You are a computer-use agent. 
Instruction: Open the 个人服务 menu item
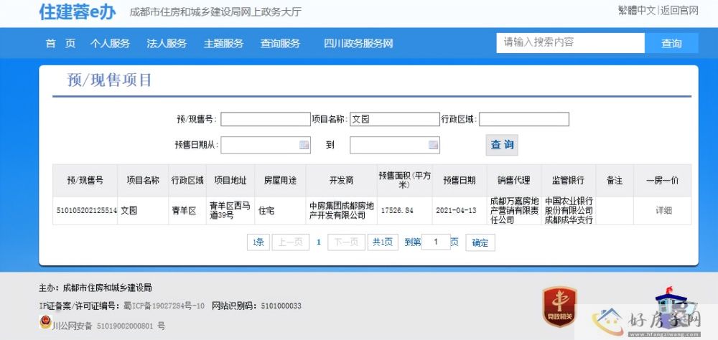[x=110, y=43]
